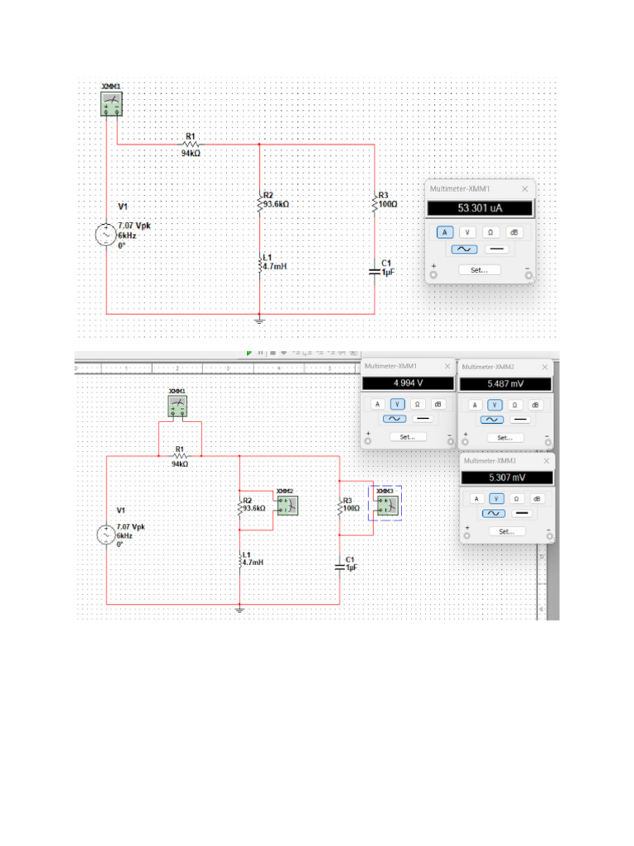The width and height of the screenshot is (634, 846).
Task: Select voltmeter mode on Multimeter-XMM3
Action: tap(496, 499)
